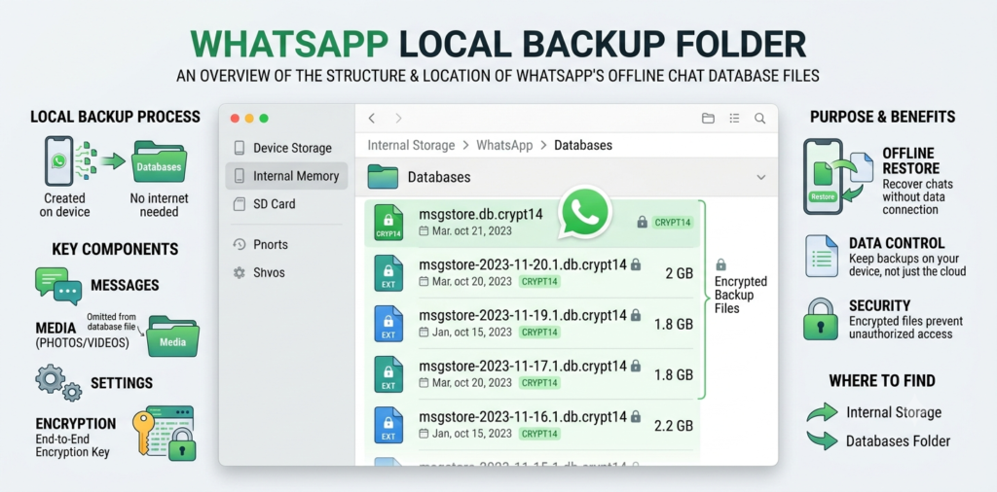Screen dimensions: 997x492
Task: Click the yellow minimize window dot
Action: click(x=249, y=118)
